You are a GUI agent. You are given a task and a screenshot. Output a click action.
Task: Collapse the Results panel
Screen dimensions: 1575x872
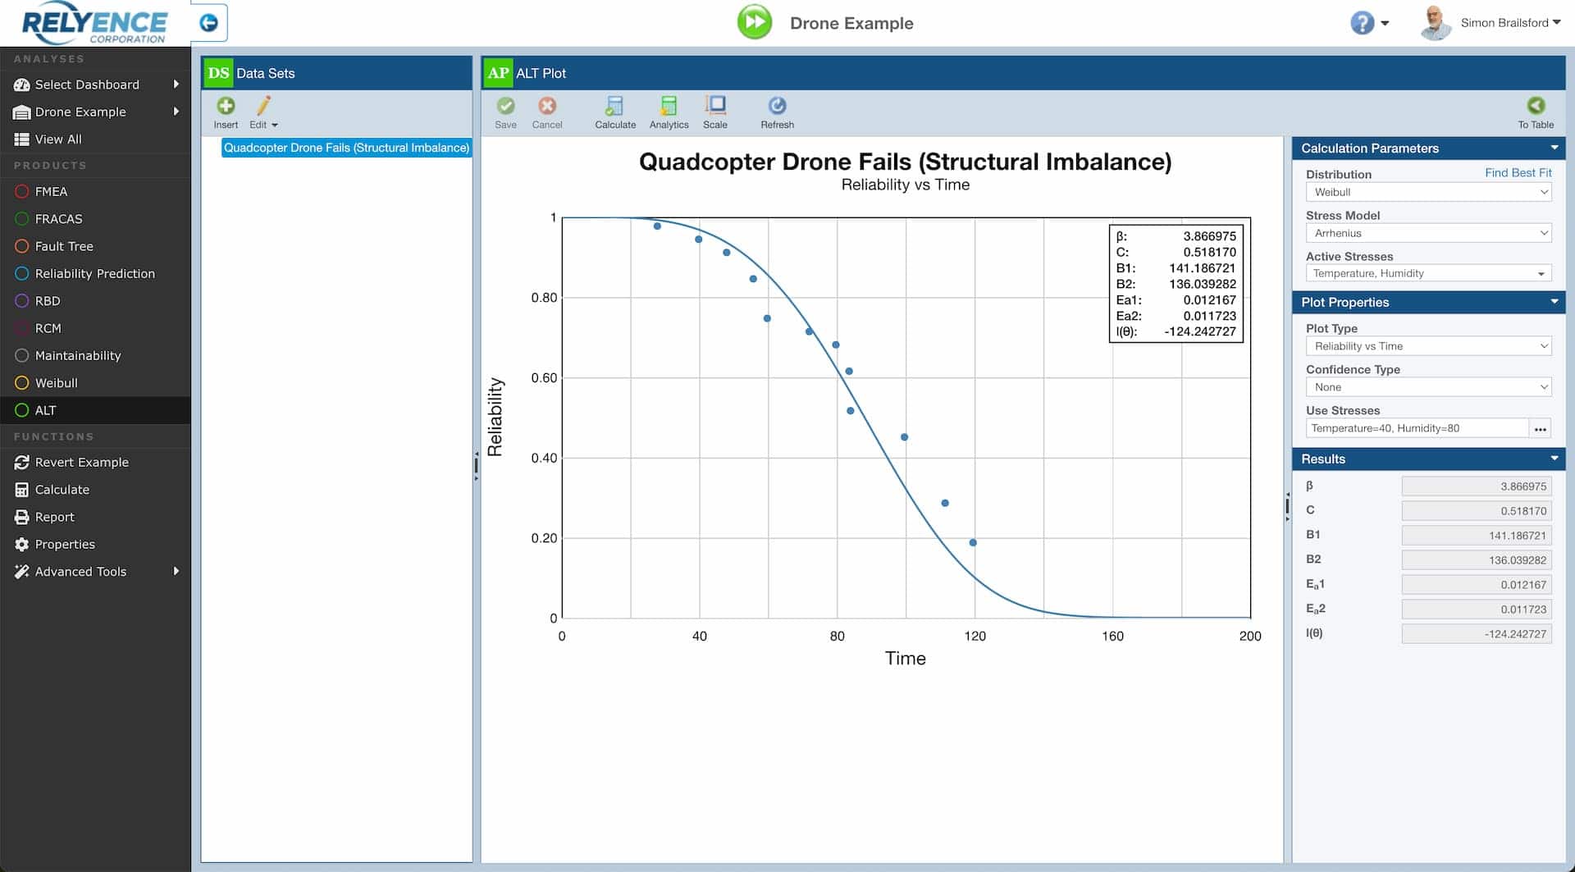click(1554, 459)
